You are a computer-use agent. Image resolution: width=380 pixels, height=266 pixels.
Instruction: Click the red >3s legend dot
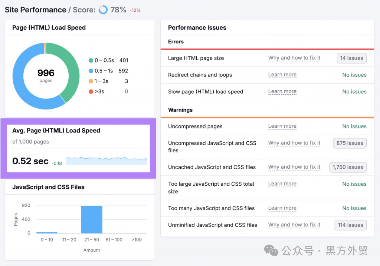click(91, 92)
